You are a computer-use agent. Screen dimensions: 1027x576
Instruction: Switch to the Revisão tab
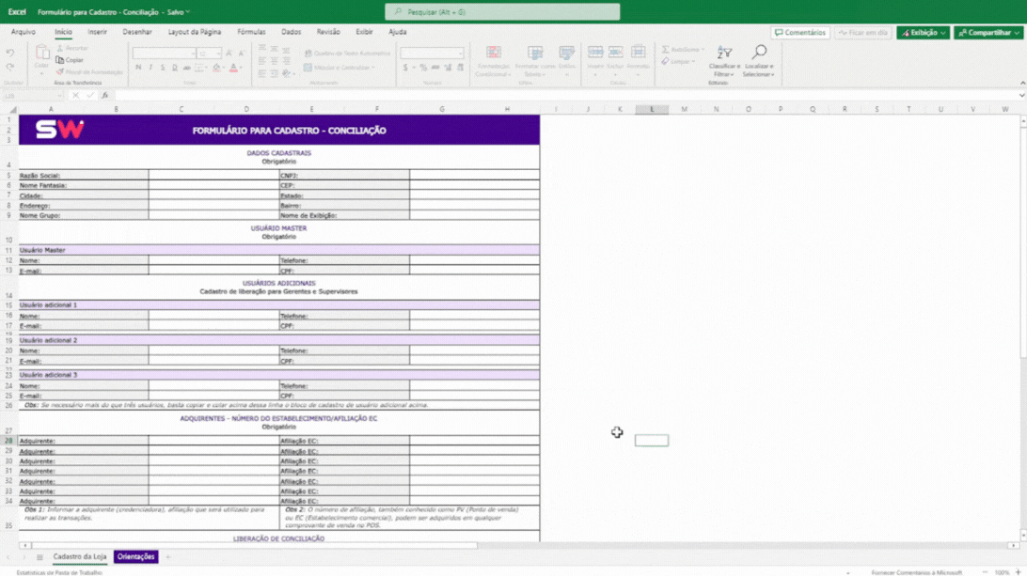point(328,31)
